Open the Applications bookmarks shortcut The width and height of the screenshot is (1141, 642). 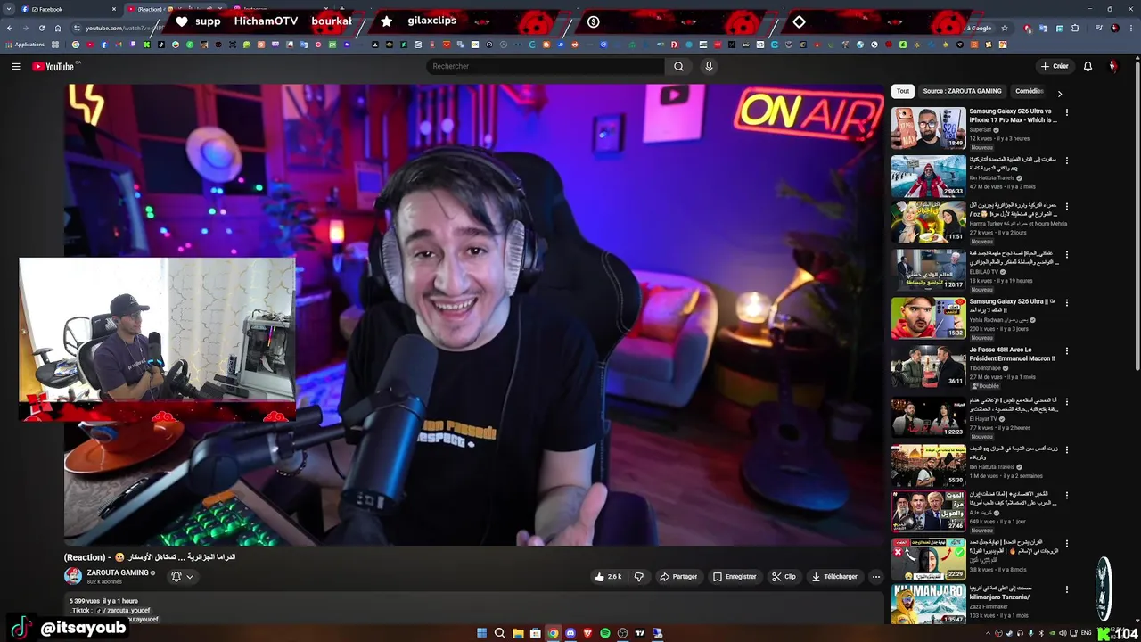point(25,45)
